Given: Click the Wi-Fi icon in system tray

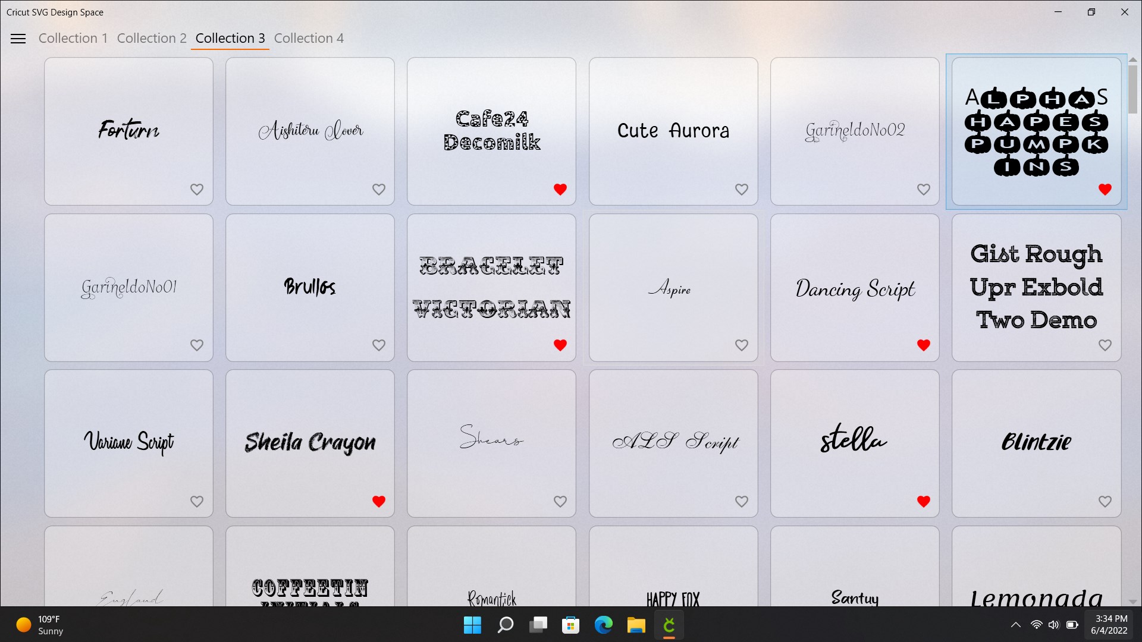Looking at the screenshot, I should click(x=1036, y=625).
